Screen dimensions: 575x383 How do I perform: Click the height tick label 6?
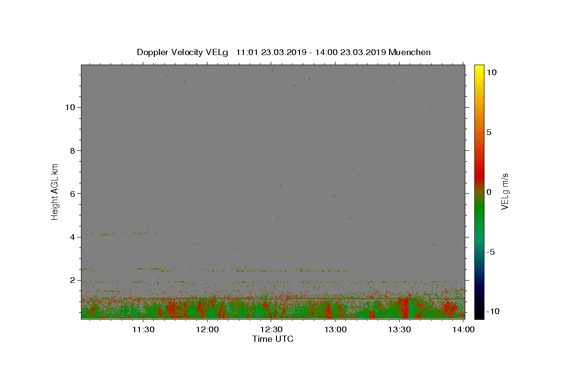(72, 193)
